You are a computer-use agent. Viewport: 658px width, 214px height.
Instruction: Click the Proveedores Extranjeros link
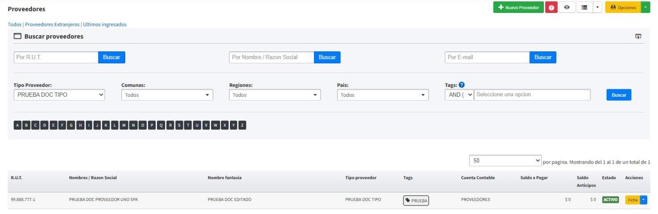52,25
